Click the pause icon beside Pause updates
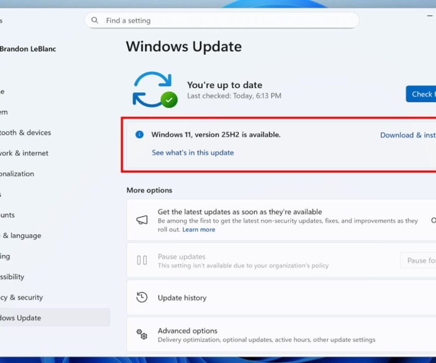Viewport: 436px width, 363px height. point(142,260)
